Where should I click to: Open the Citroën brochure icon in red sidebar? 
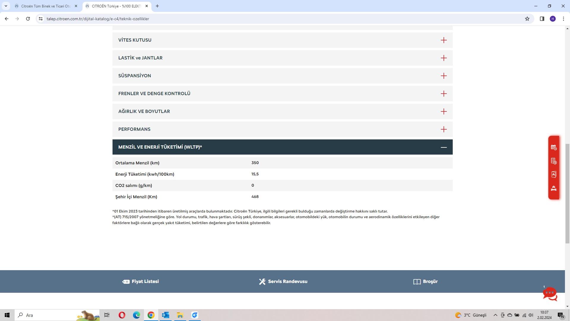click(x=554, y=174)
